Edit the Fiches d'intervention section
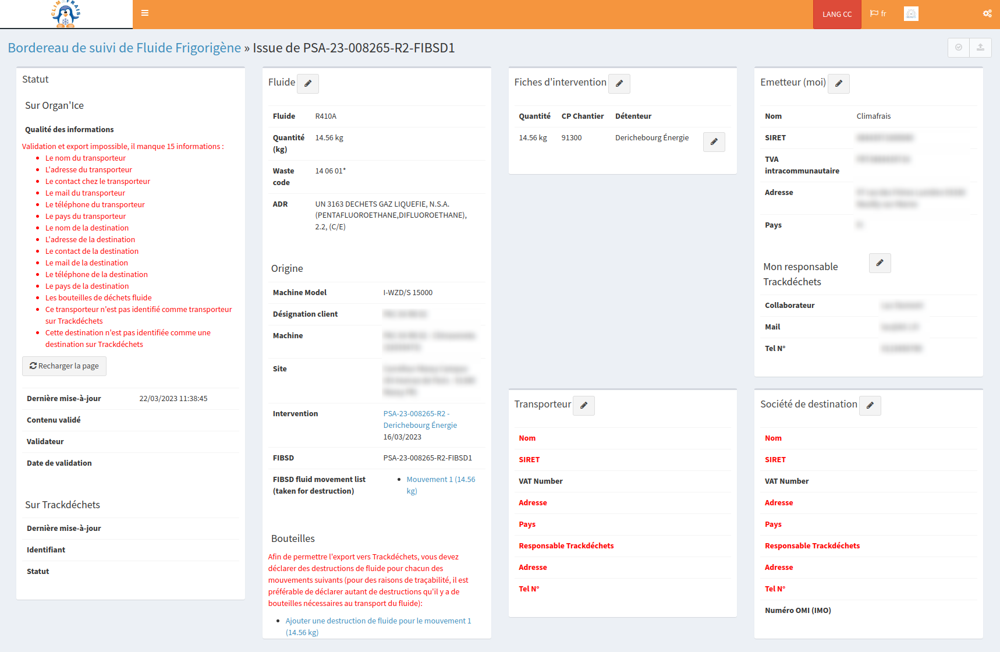The image size is (1000, 652). coord(619,83)
